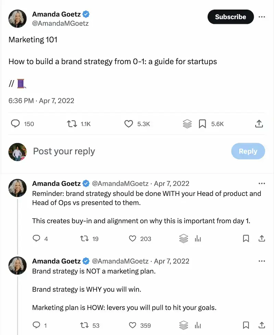Click the 'Post your reply' input field
The image size is (274, 335).
tap(64, 151)
